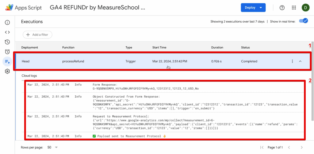Select the Executions icon in sidebar
The image size is (314, 154).
tap(7, 61)
